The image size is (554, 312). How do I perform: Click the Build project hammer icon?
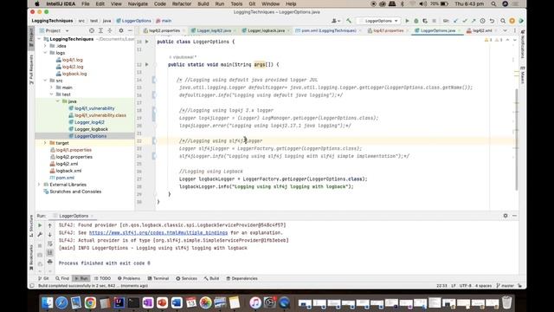[349, 21]
